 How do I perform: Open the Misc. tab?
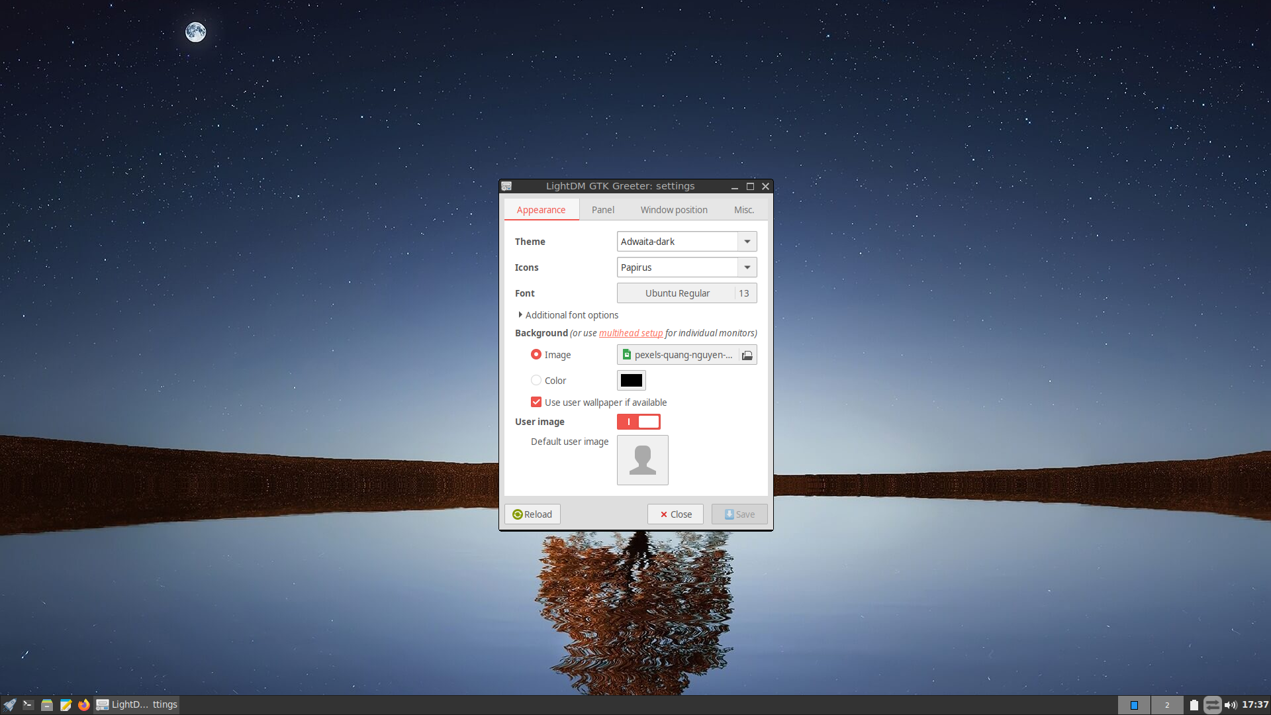[744, 210]
